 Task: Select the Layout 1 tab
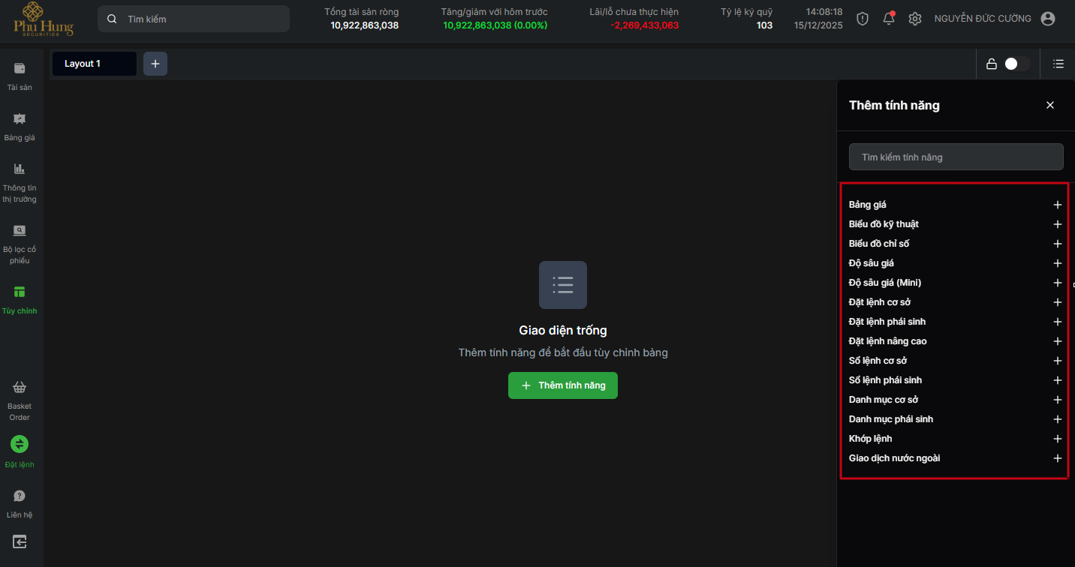click(94, 64)
